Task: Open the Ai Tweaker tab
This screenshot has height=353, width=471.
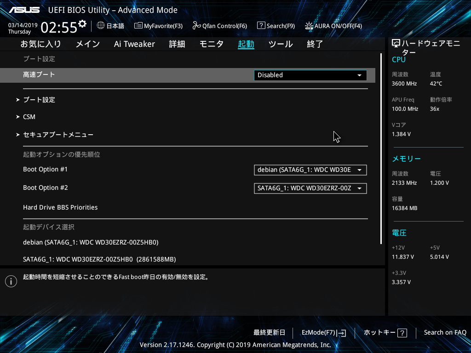Action: pyautogui.click(x=134, y=44)
